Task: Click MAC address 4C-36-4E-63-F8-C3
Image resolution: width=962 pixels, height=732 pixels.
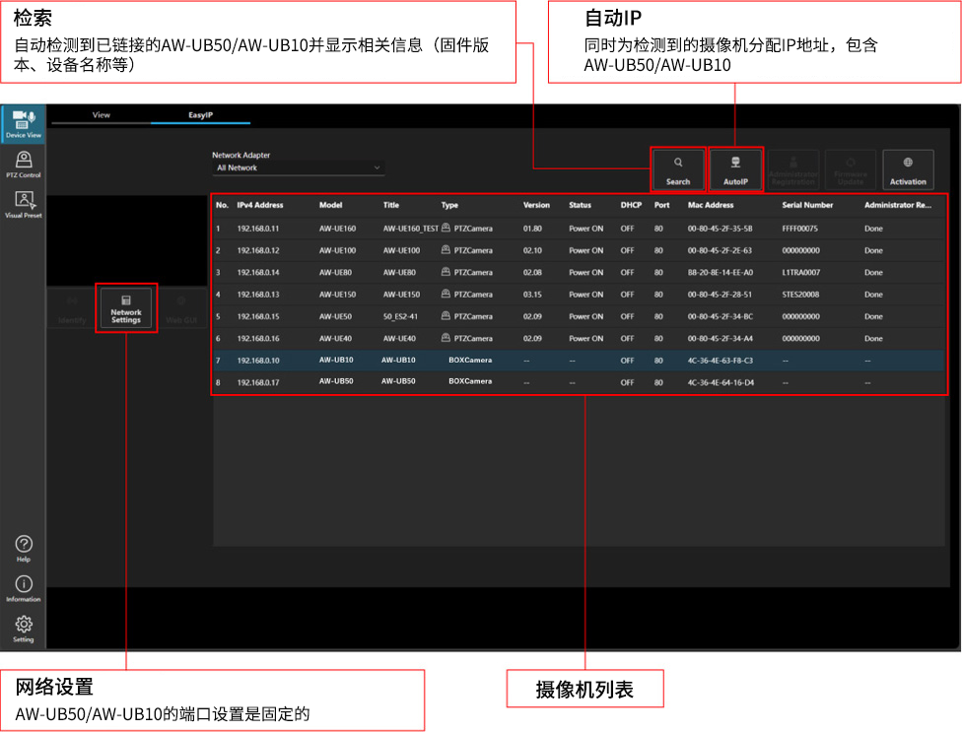Action: click(720, 361)
